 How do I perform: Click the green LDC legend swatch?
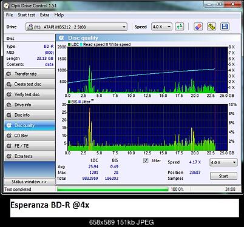(x=69, y=44)
